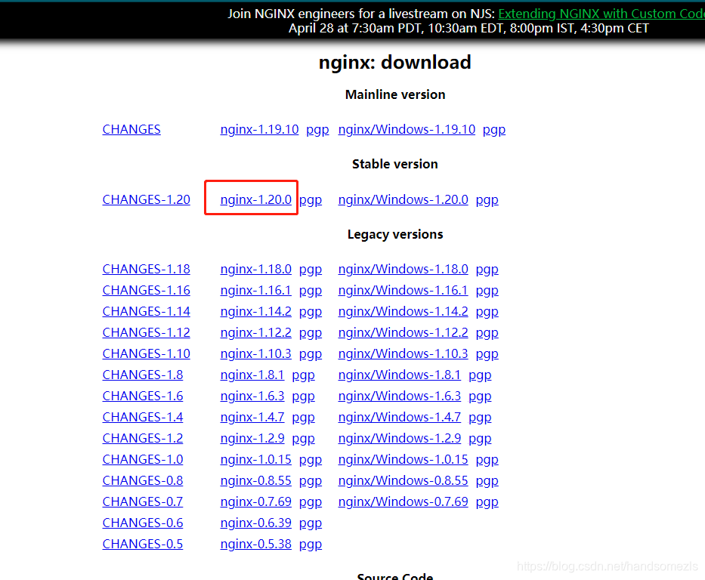Download nginx/Windows-1.4.7

[x=399, y=417]
